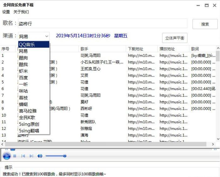Select singer 张穆庭 in row 12
The image size is (220, 177).
click(x=86, y=128)
